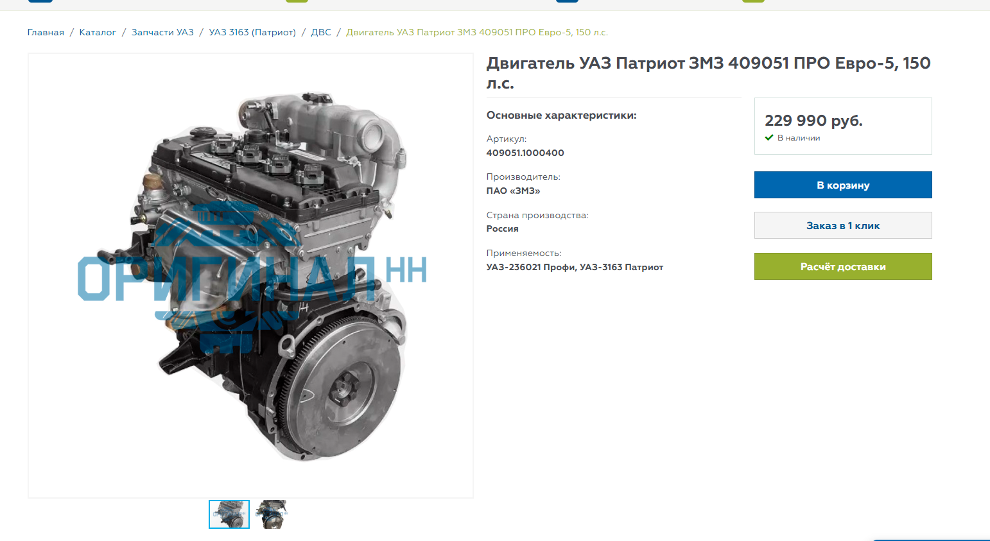Click the В наличии availability text

point(799,138)
